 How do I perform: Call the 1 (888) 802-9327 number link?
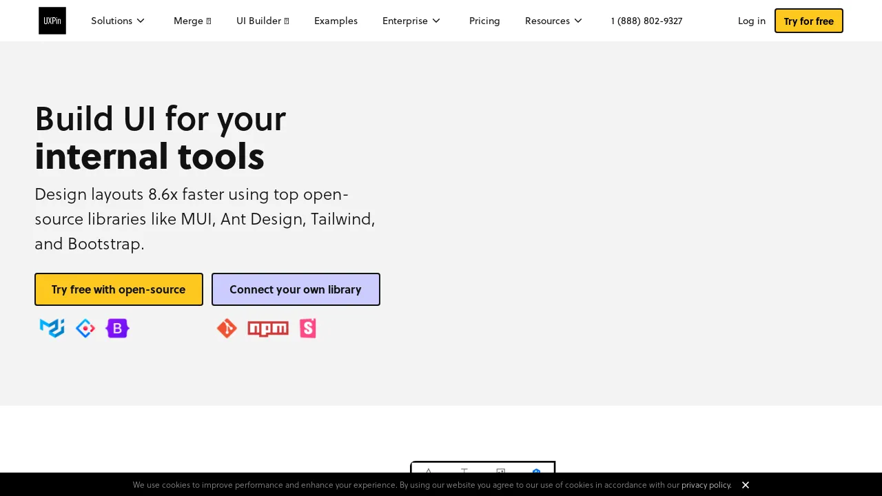point(646,21)
